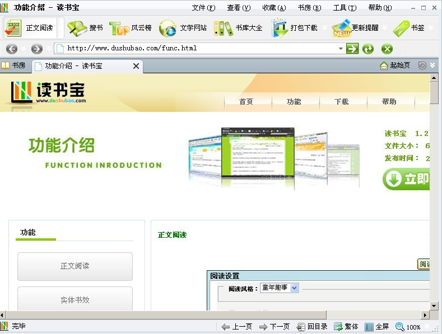This screenshot has width=442, height=334.
Task: Go forward with the right arrow button
Action: pyautogui.click(x=37, y=49)
